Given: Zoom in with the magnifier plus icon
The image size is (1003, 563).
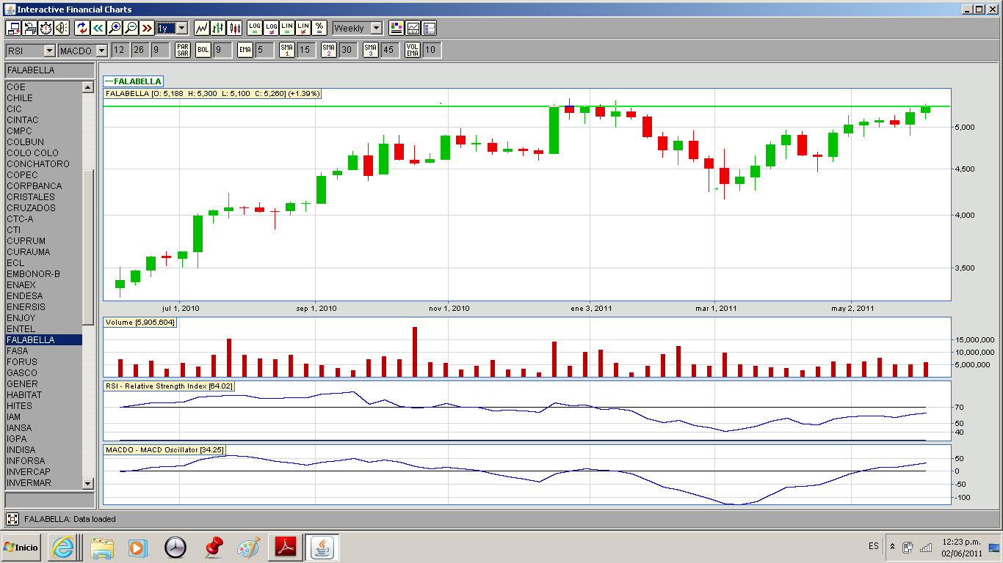Looking at the screenshot, I should tap(115, 29).
